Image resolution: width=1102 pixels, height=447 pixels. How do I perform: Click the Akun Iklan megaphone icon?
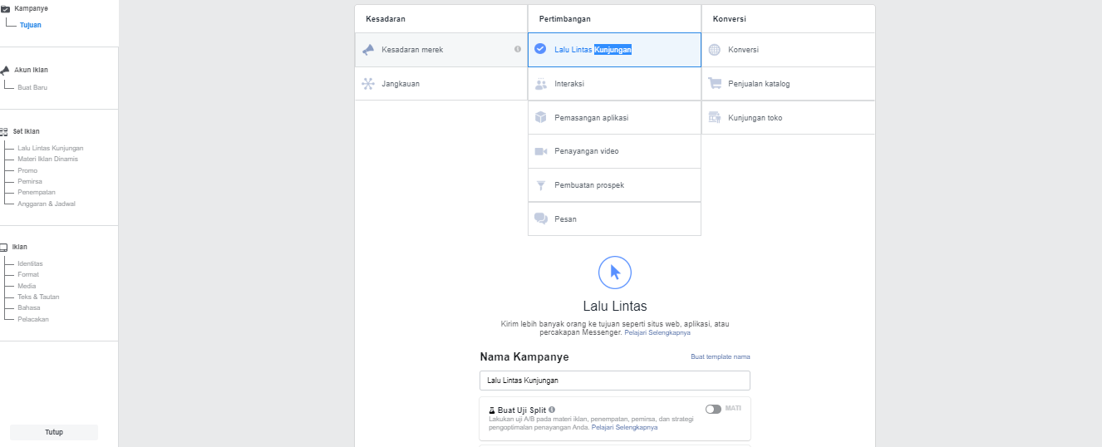(x=5, y=71)
